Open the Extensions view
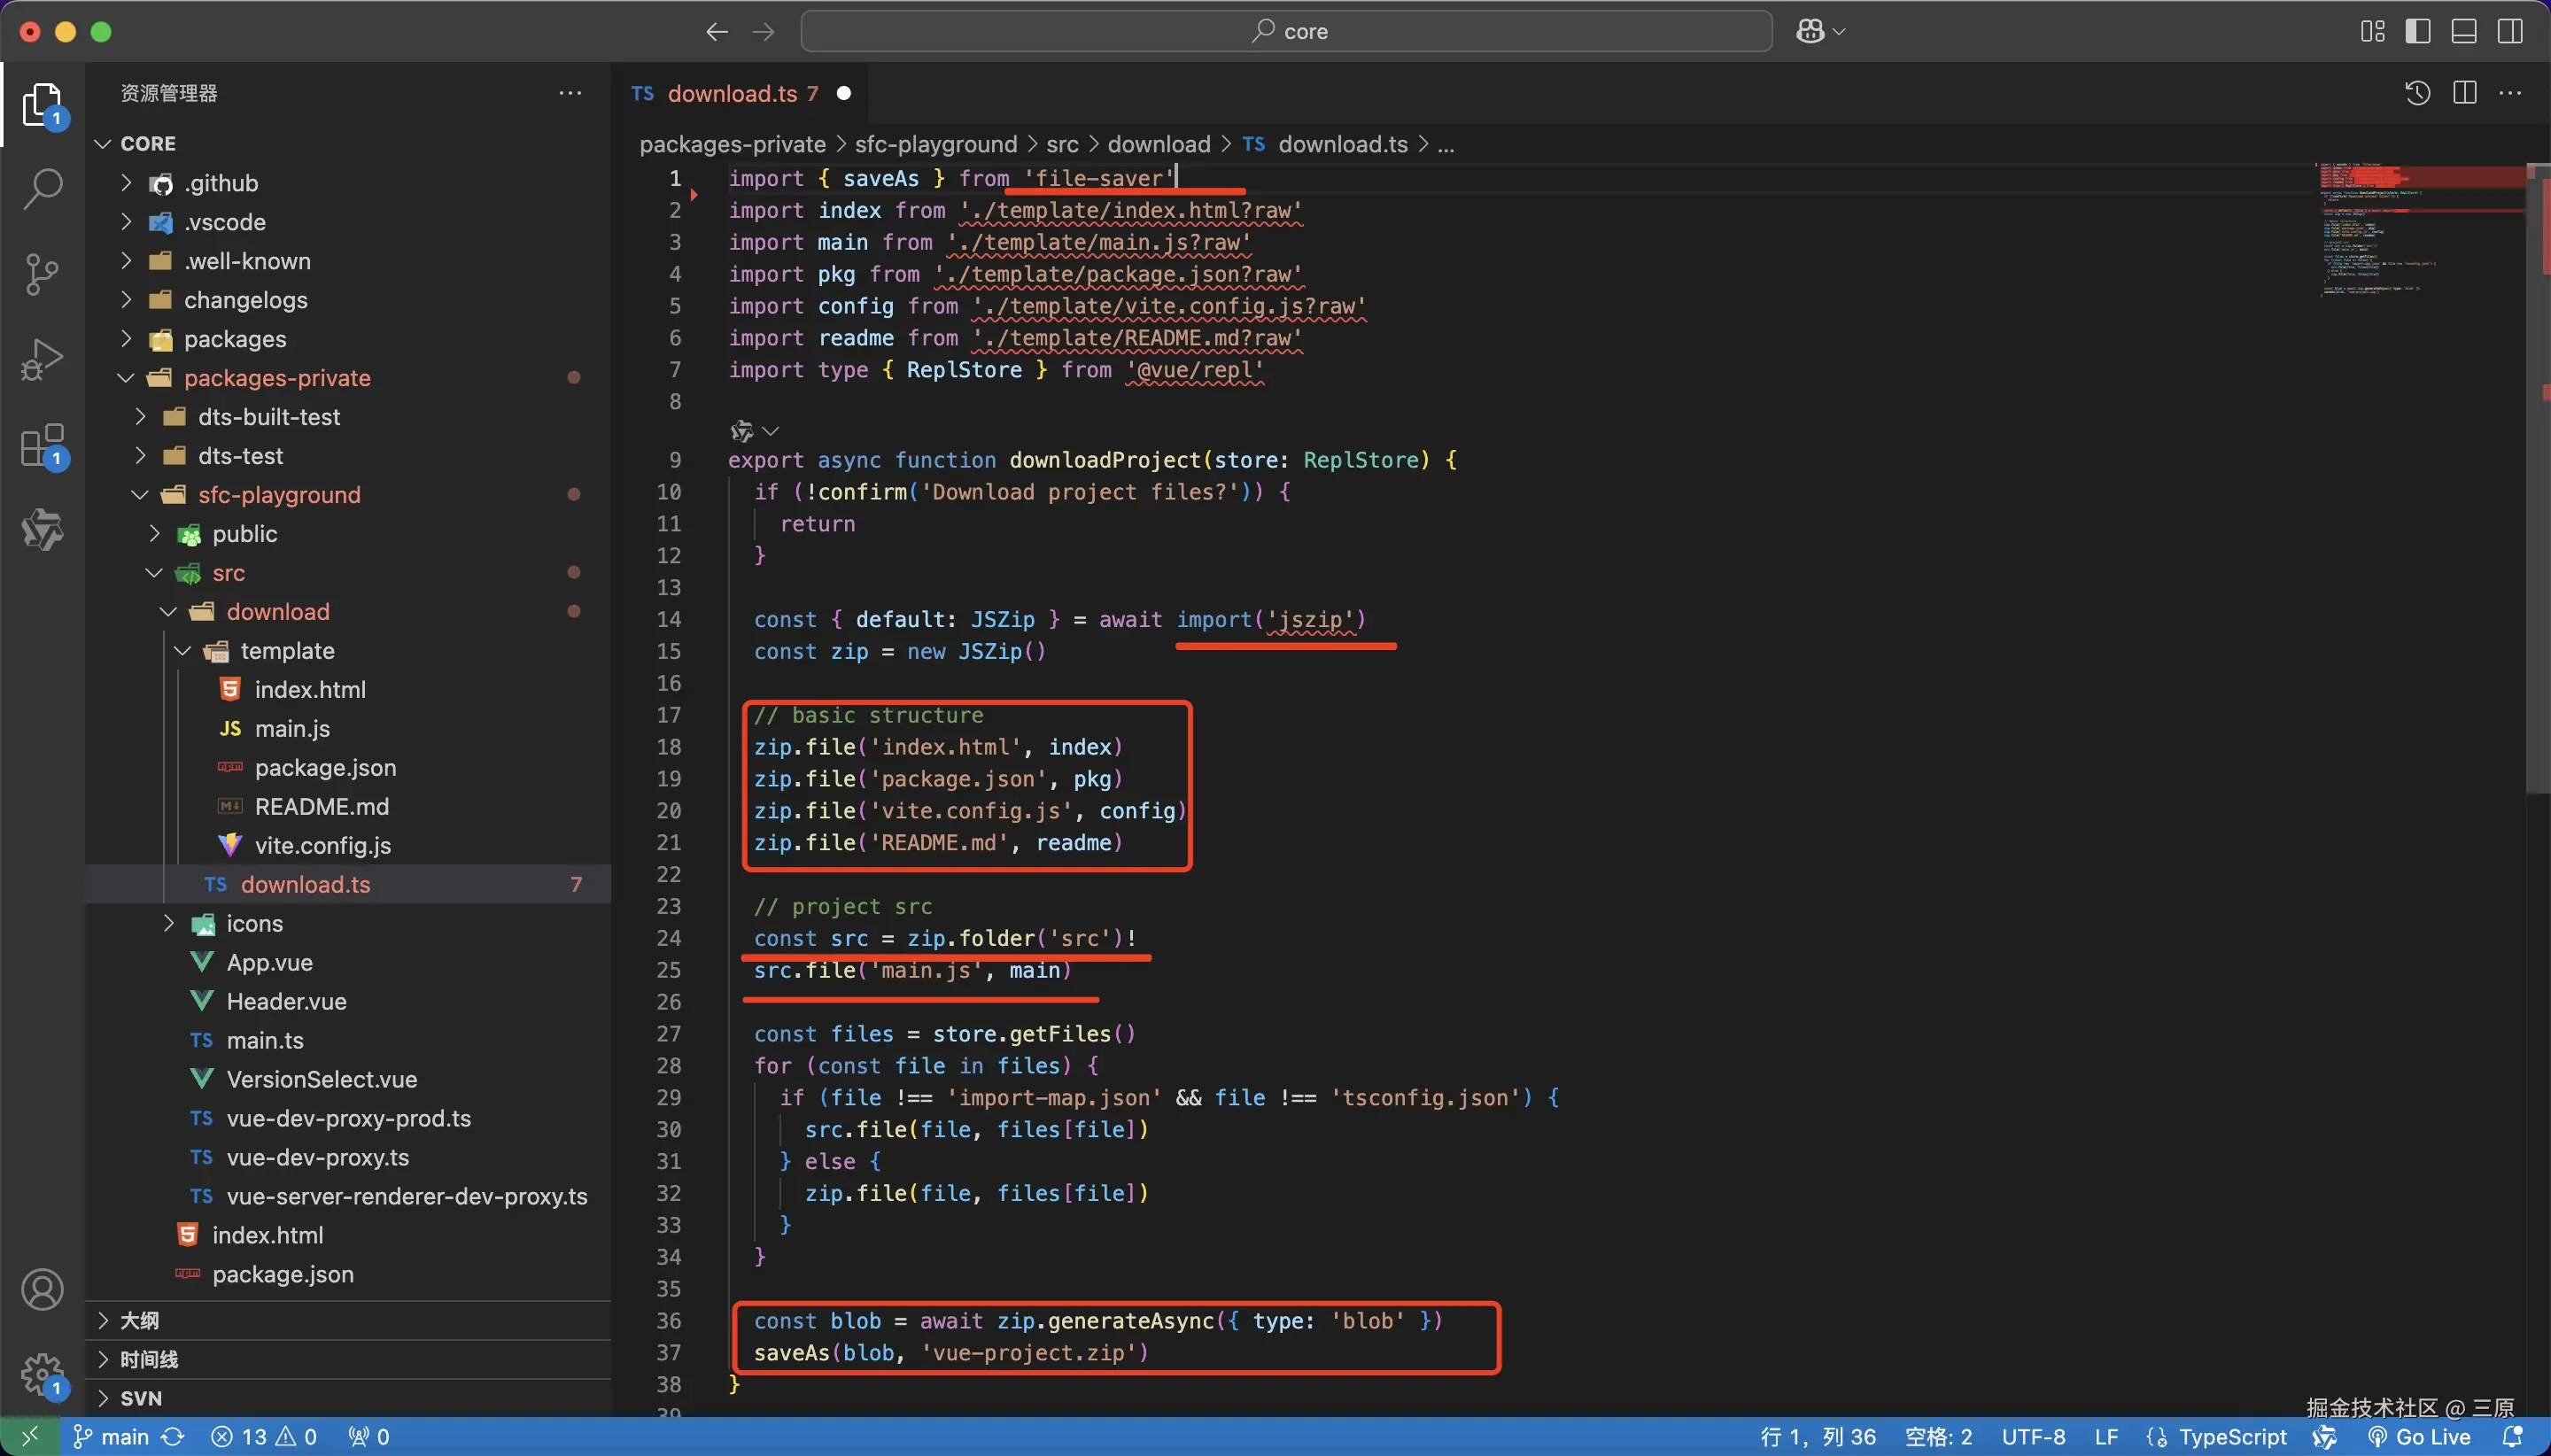2551x1456 pixels. 42,445
